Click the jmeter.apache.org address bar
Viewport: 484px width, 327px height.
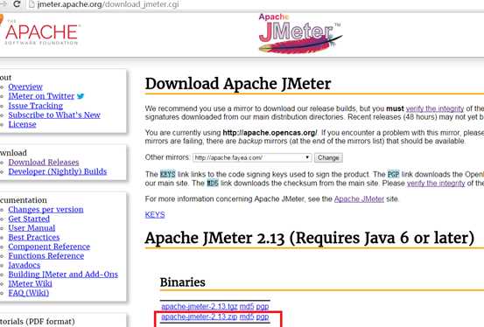click(x=108, y=4)
